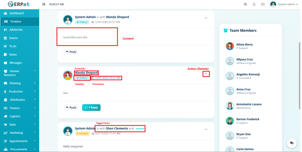
Task: Click the To do check icon
Action: click(5, 46)
